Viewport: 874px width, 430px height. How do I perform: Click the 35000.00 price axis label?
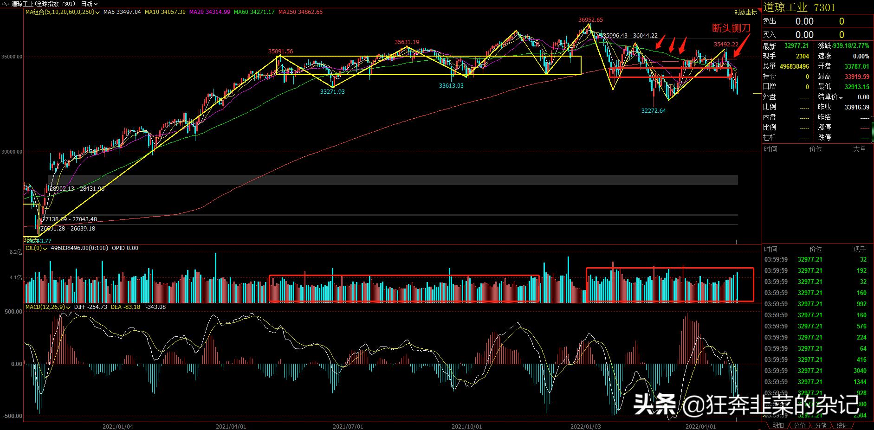11,57
